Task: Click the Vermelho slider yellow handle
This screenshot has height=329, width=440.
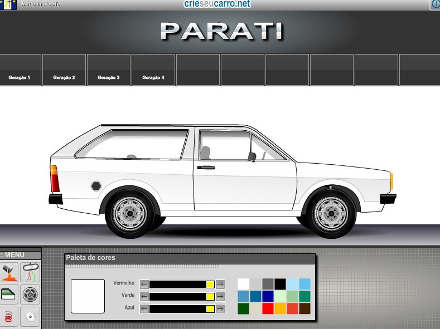Action: 210,284
